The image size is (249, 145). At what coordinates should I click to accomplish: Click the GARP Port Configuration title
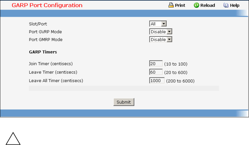pyautogui.click(x=47, y=5)
